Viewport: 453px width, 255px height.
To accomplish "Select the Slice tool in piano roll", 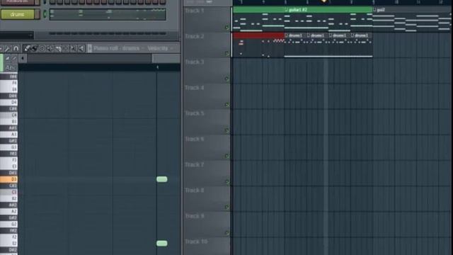I will [x=58, y=48].
